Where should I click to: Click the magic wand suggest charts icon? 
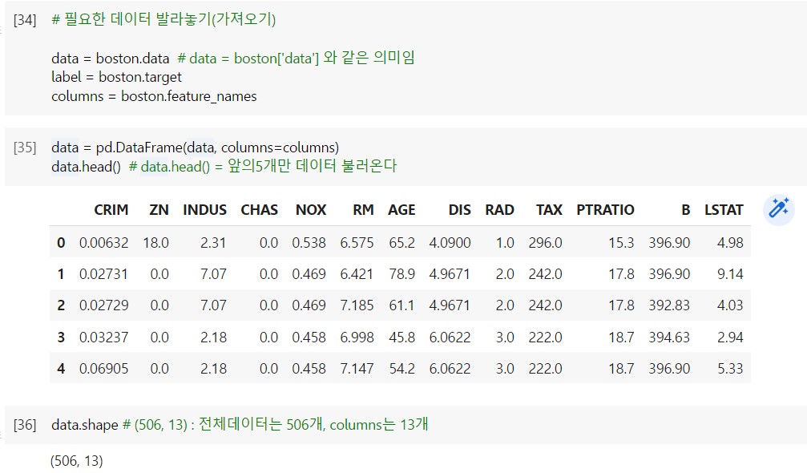click(x=778, y=210)
